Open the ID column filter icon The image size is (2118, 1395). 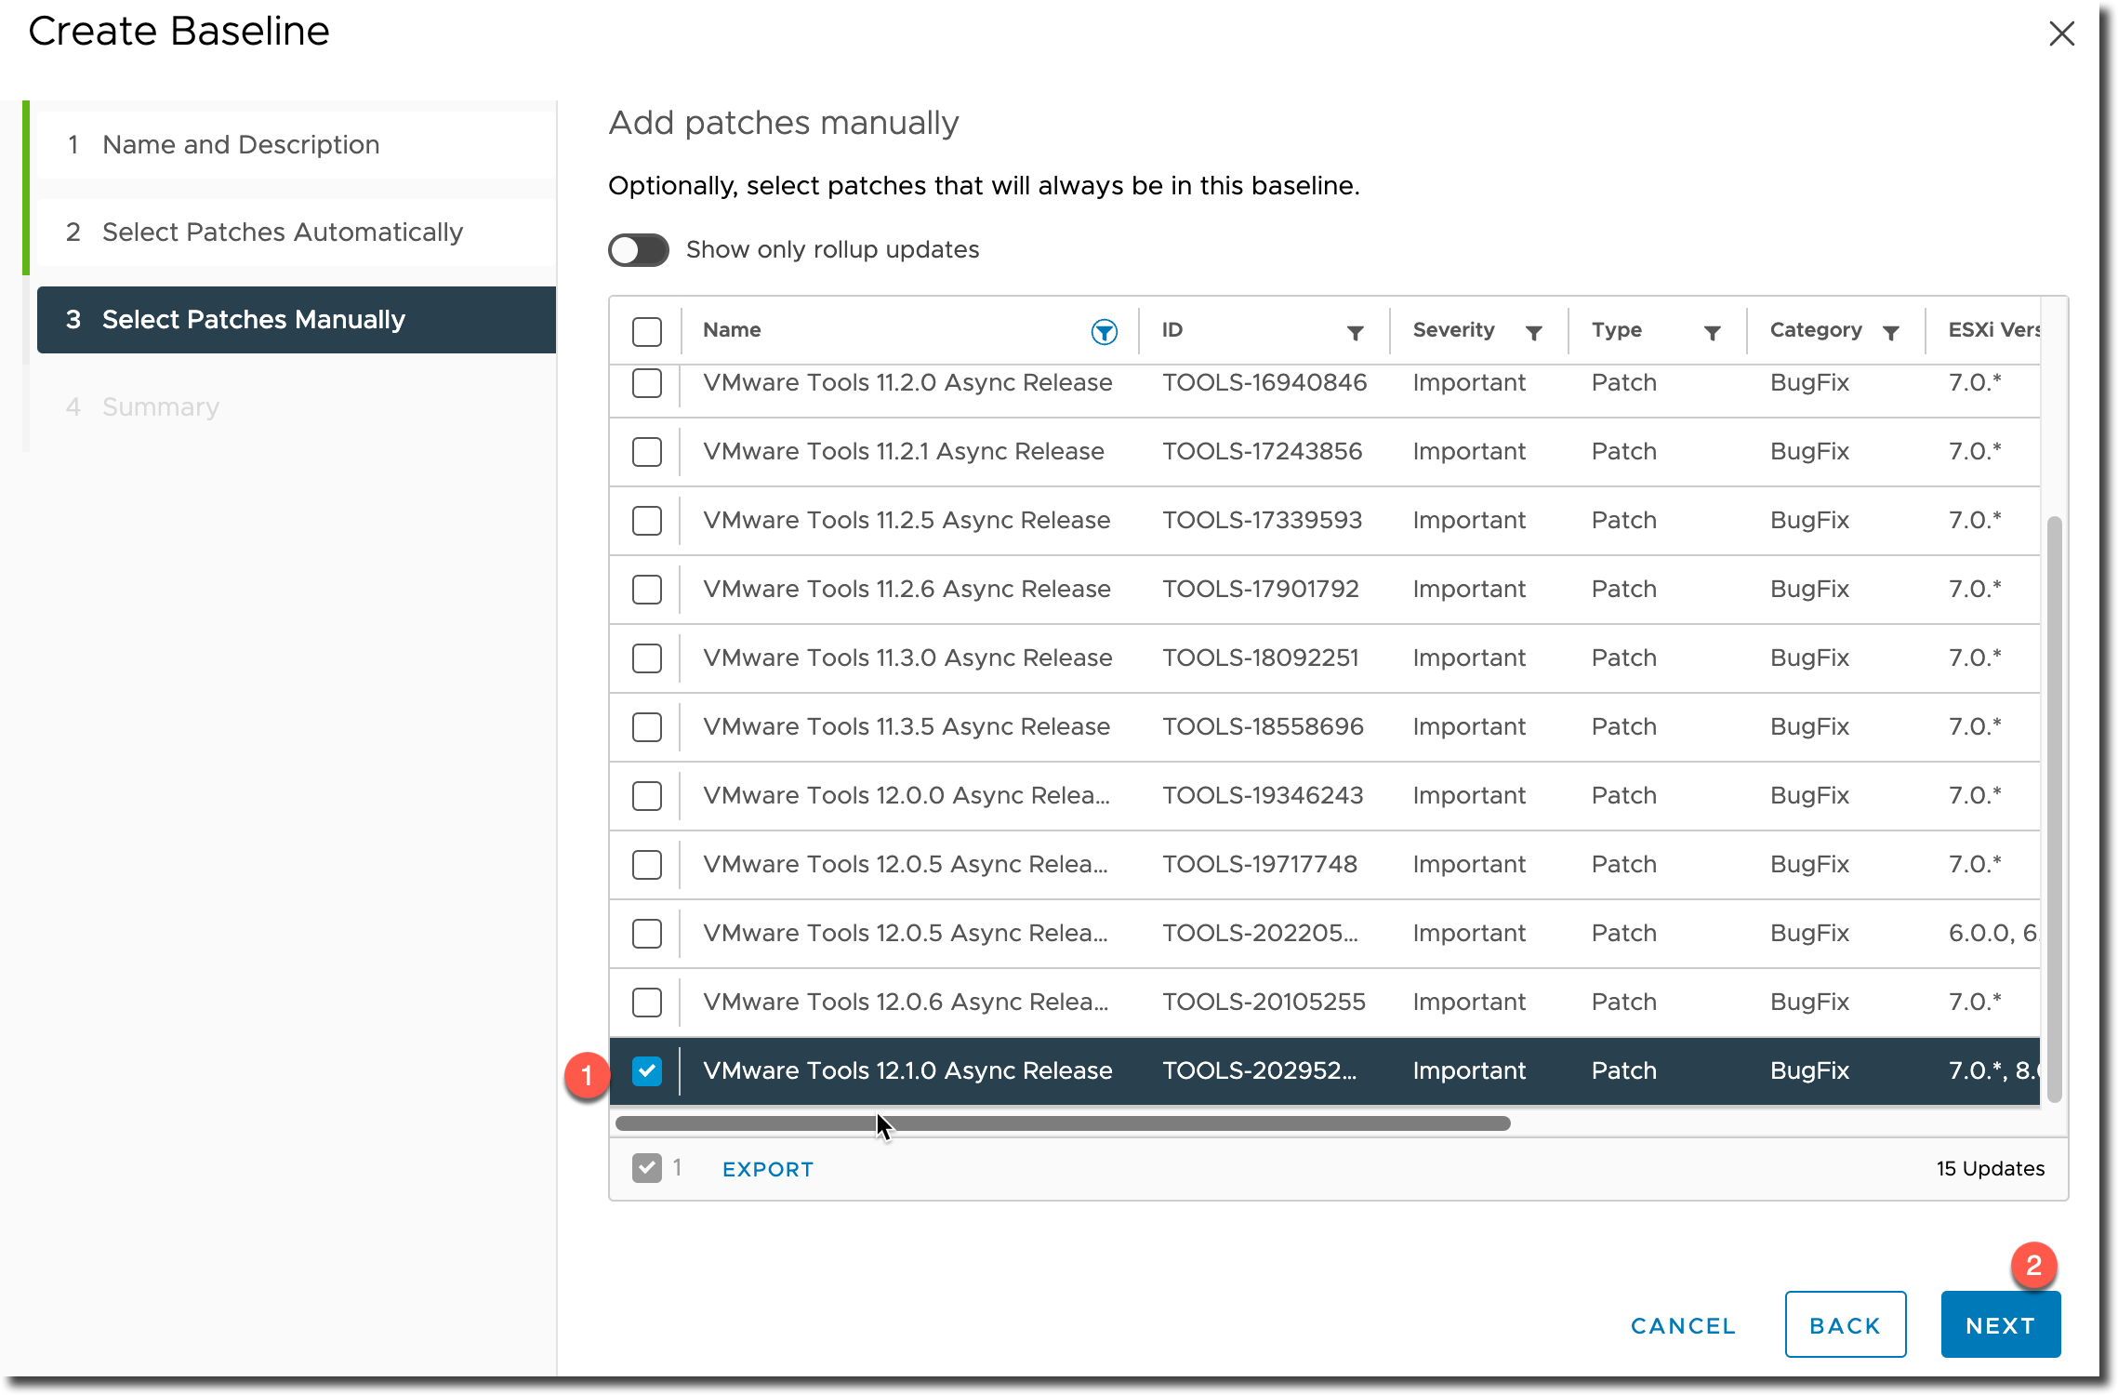click(x=1356, y=333)
